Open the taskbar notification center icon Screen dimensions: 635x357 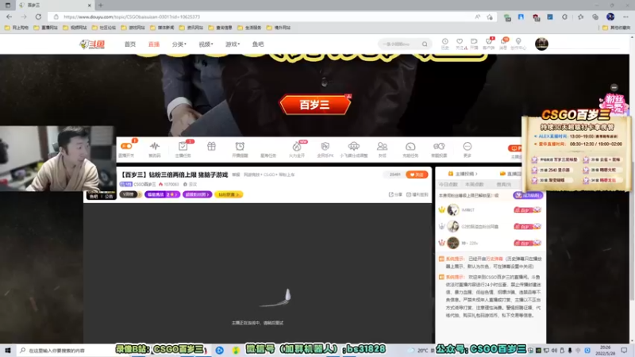coord(624,350)
